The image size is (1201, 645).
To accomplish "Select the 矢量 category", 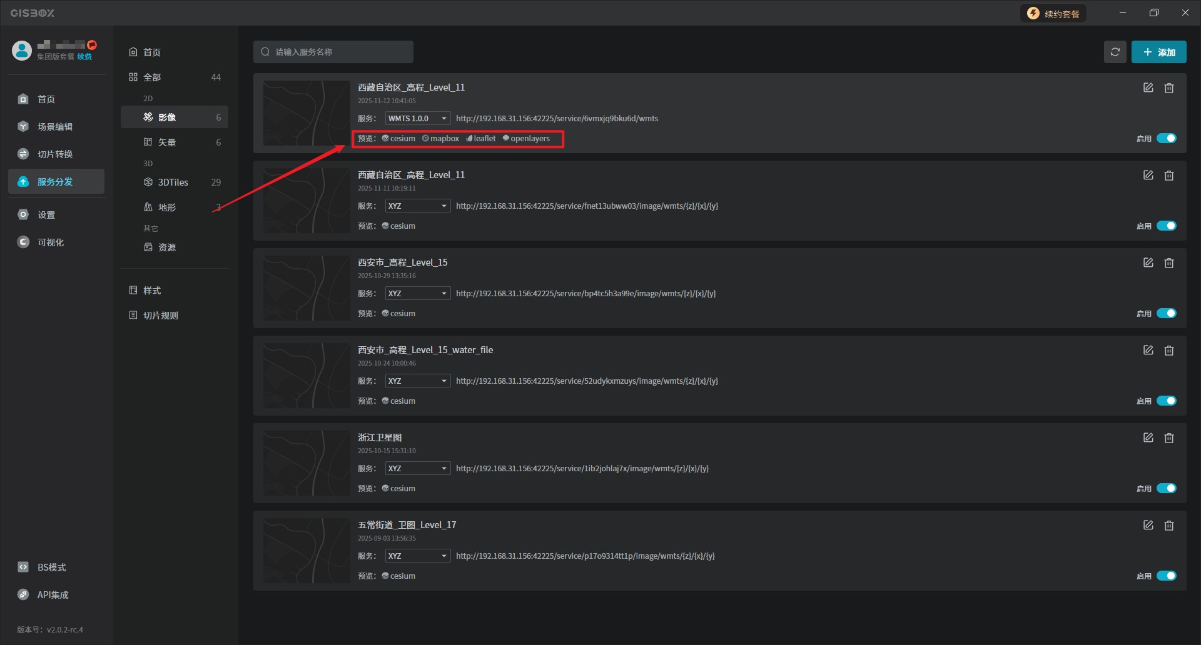I will (167, 142).
